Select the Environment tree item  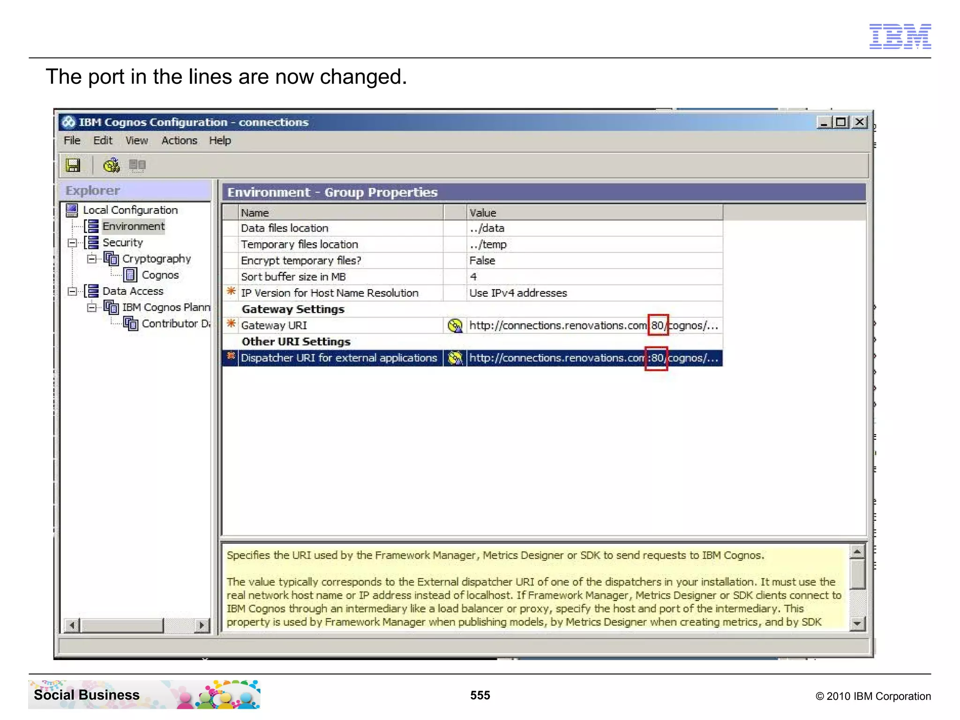(x=134, y=226)
